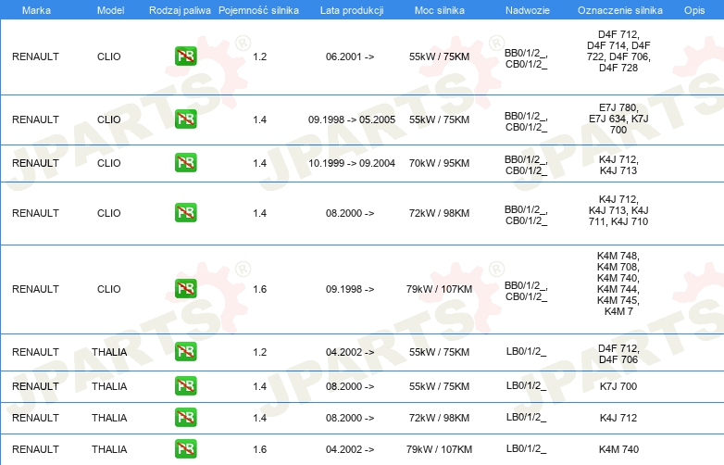Click engine size 1.2 in Clio row

tap(260, 57)
